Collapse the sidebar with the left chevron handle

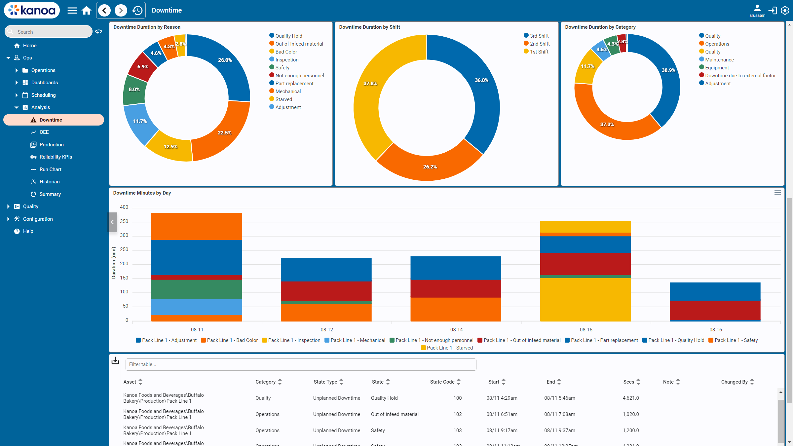coord(112,222)
